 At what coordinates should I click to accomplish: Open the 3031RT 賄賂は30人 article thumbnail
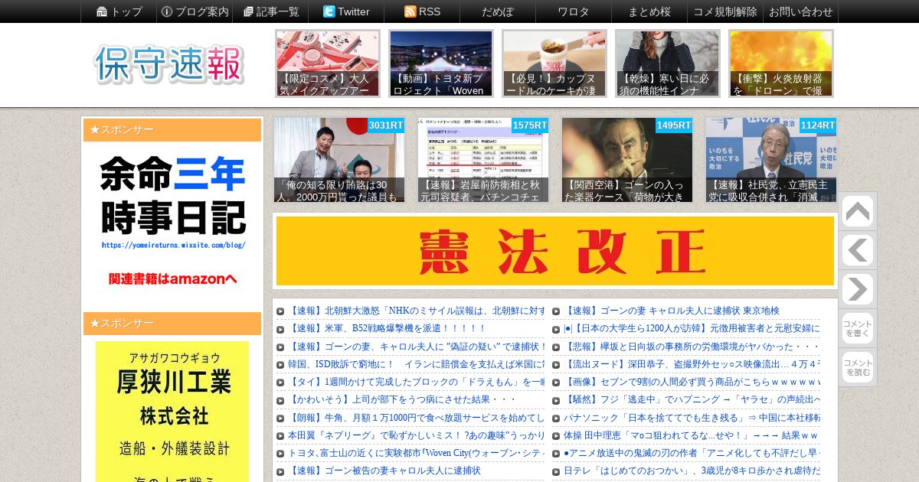pos(339,160)
